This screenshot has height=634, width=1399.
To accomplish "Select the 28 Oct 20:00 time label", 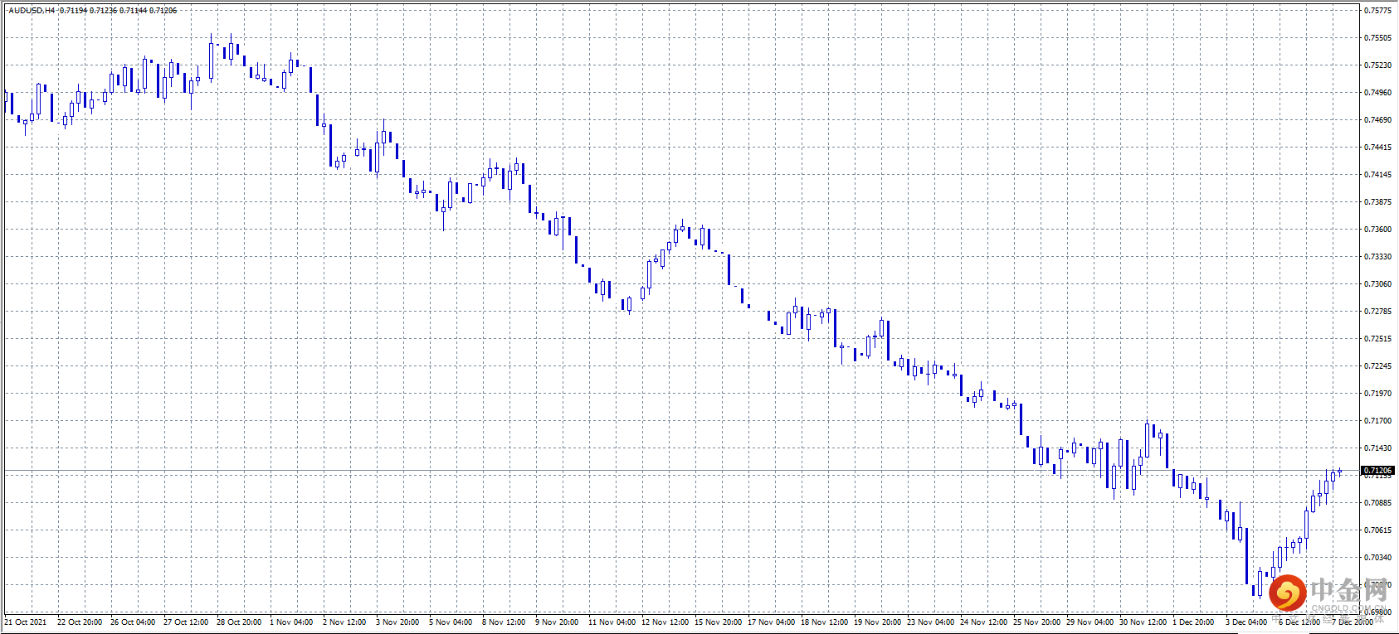I will click(x=239, y=622).
